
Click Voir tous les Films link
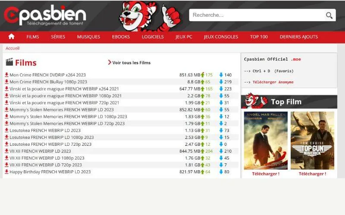click(x=132, y=62)
